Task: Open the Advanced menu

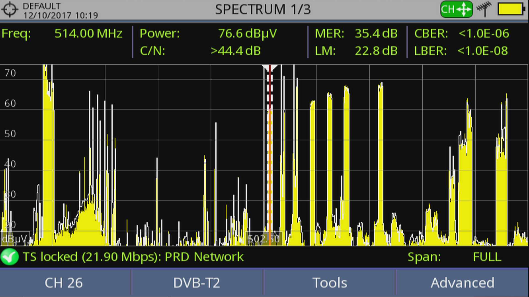Action: pos(462,283)
